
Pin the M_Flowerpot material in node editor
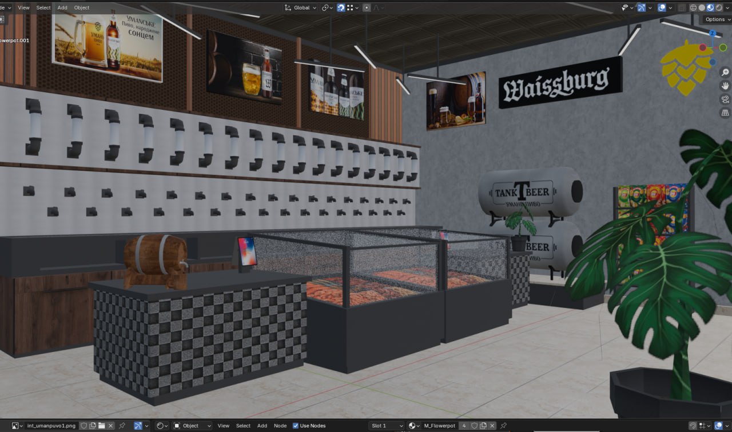[503, 426]
